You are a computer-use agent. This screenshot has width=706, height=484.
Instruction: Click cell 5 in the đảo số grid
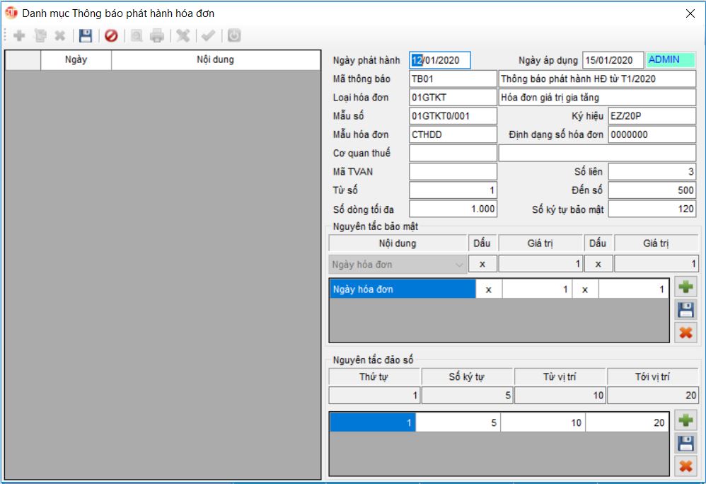click(x=458, y=422)
